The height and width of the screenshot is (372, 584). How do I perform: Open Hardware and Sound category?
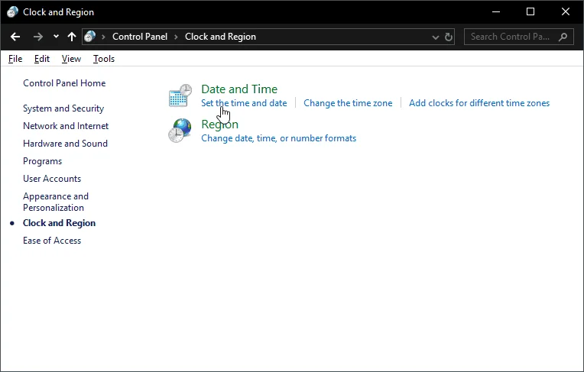(x=65, y=144)
